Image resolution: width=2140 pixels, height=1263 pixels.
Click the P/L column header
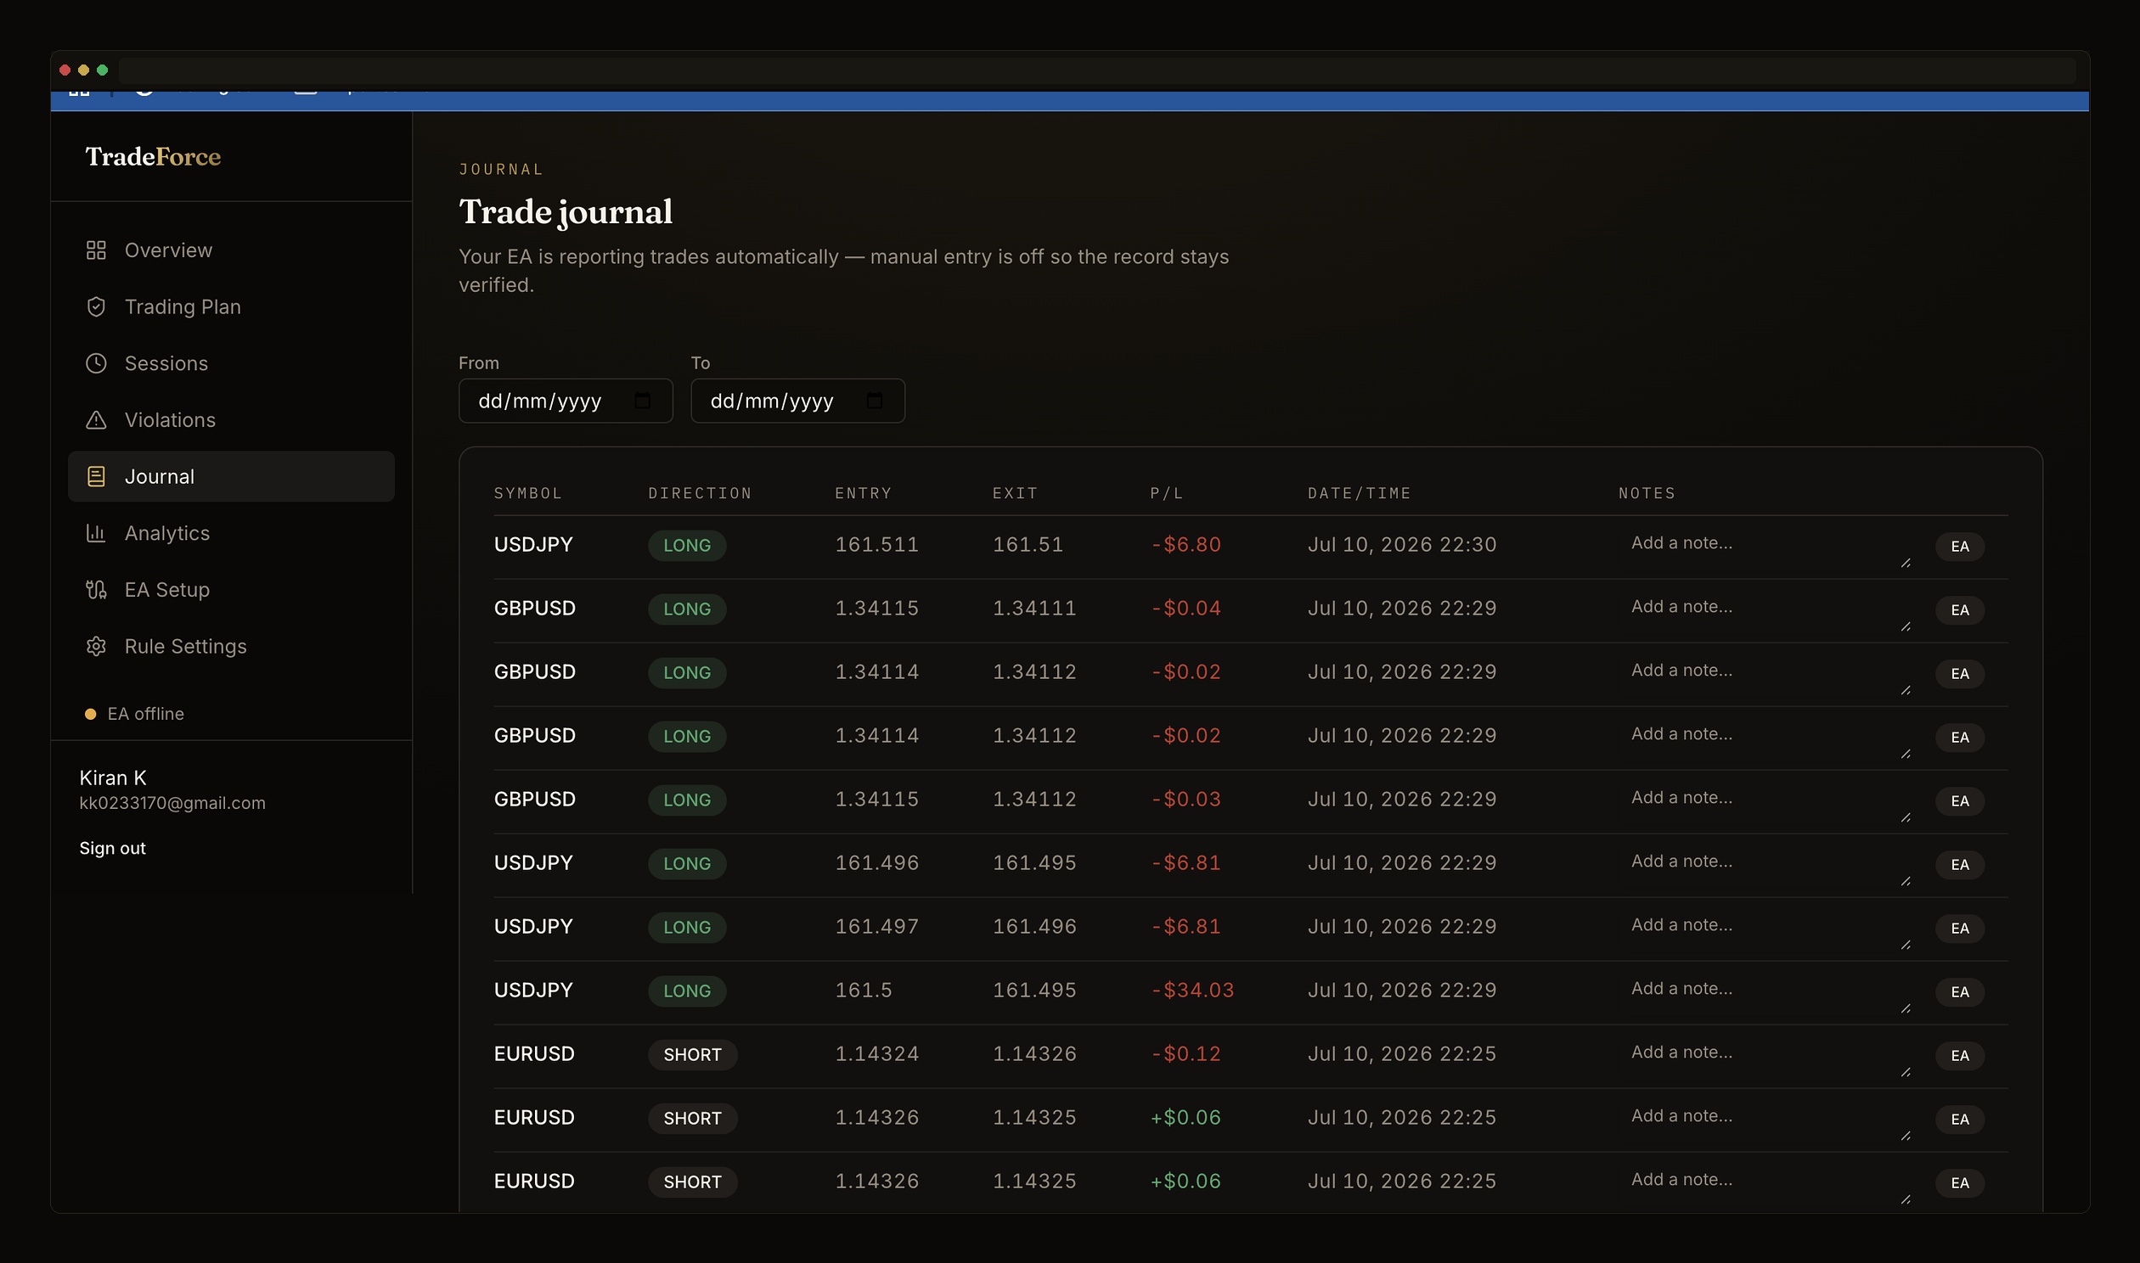(1166, 494)
